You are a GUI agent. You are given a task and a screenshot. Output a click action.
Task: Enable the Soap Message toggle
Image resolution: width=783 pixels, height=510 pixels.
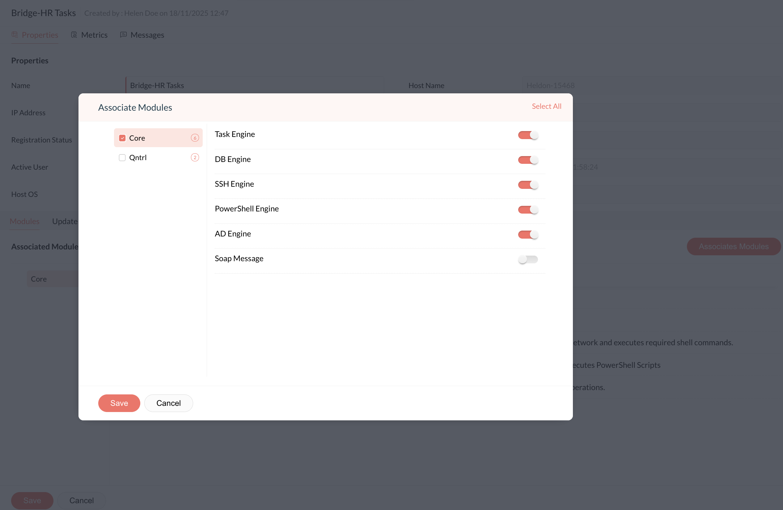click(528, 259)
